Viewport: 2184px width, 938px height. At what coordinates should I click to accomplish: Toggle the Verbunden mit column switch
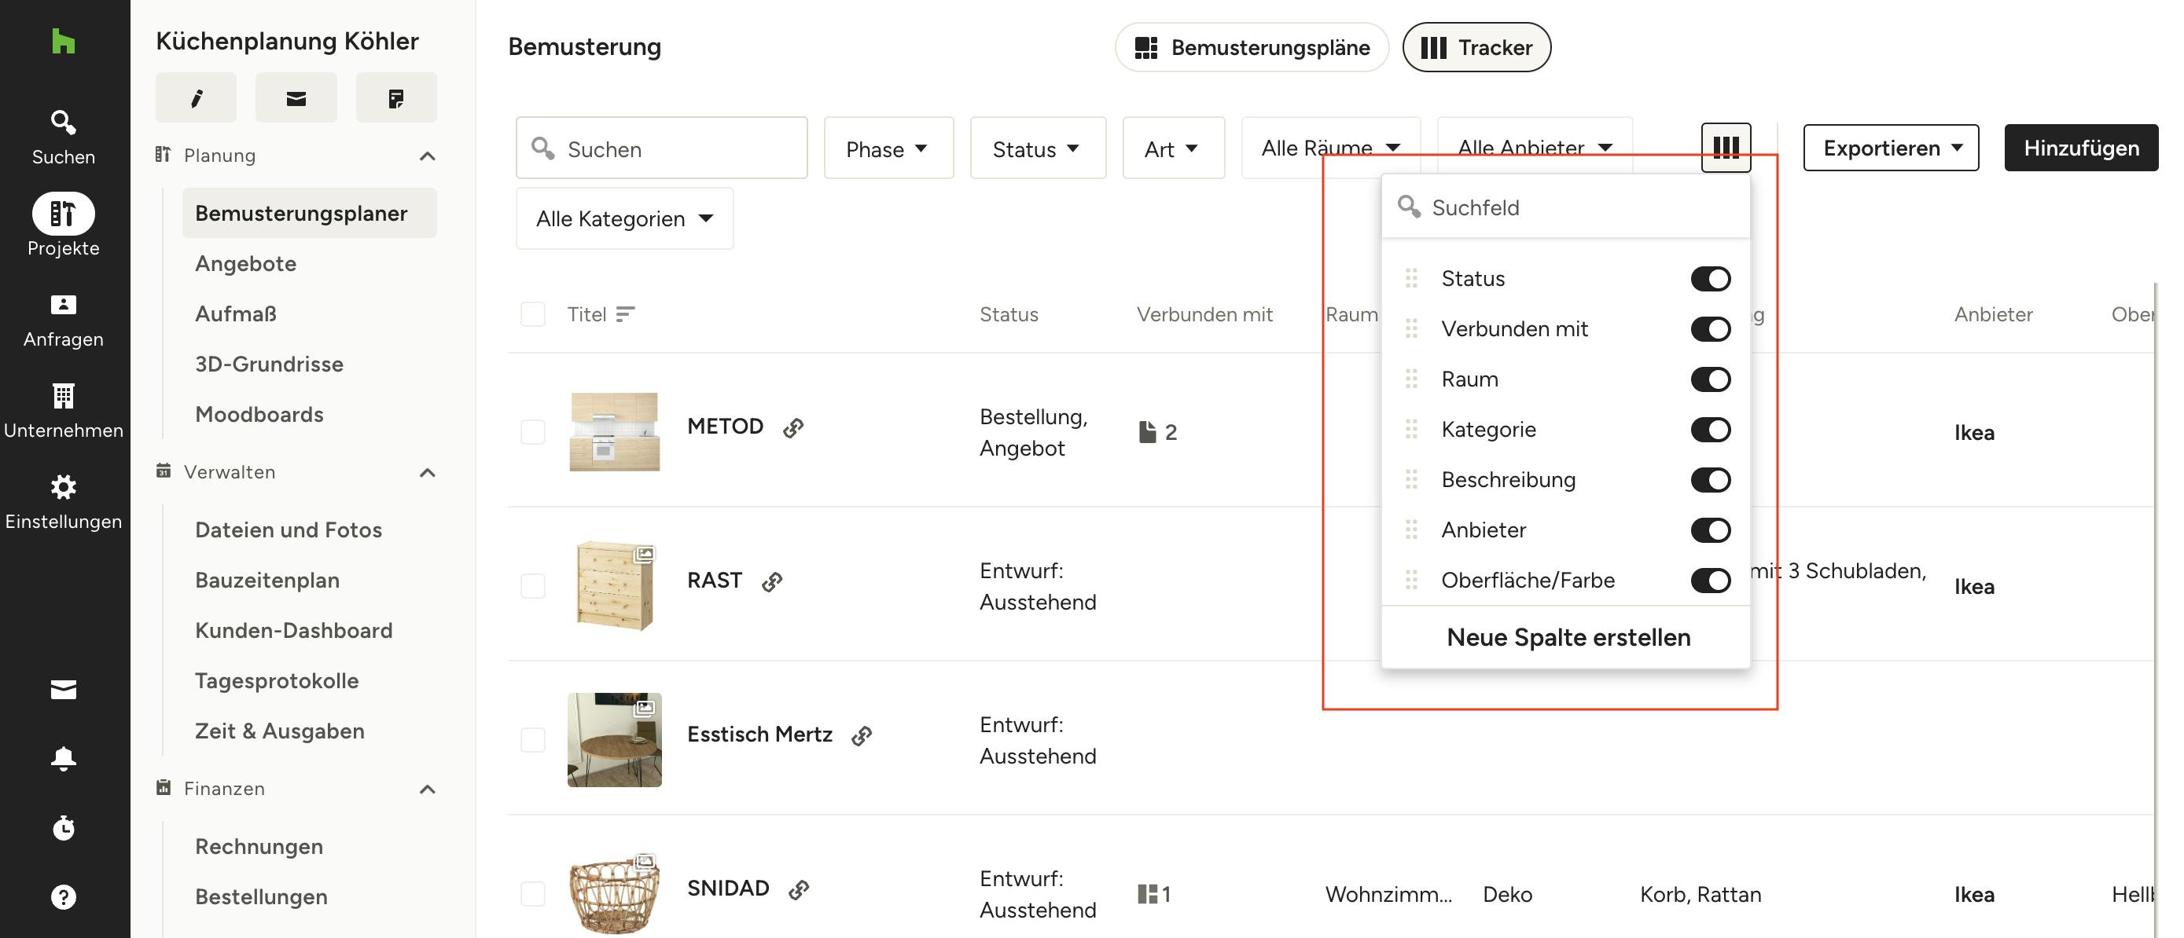[1710, 328]
